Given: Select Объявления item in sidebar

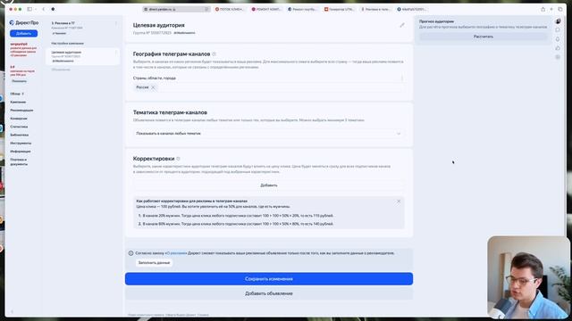Looking at the screenshot, I should pos(61,70).
